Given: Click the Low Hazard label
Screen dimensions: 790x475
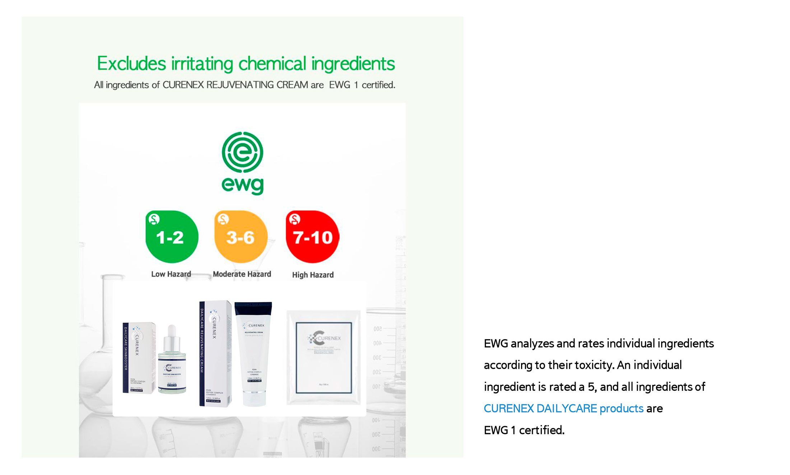Looking at the screenshot, I should 171,274.
